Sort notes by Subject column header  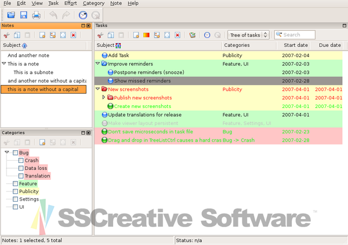pos(44,45)
